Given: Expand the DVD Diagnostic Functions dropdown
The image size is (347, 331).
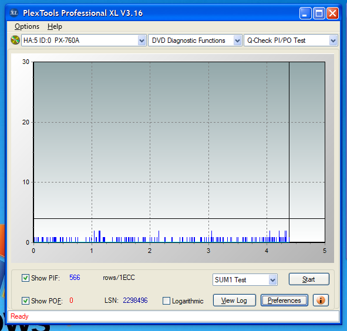Looking at the screenshot, I should (237, 40).
